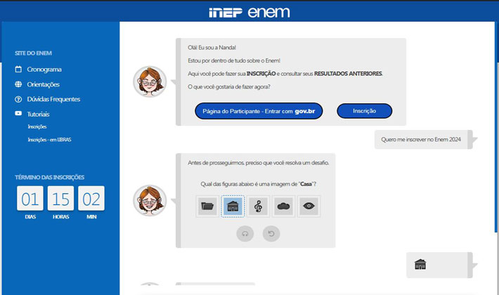Open the Inscrições tutorial link
The height and width of the screenshot is (295, 499).
[x=37, y=126]
